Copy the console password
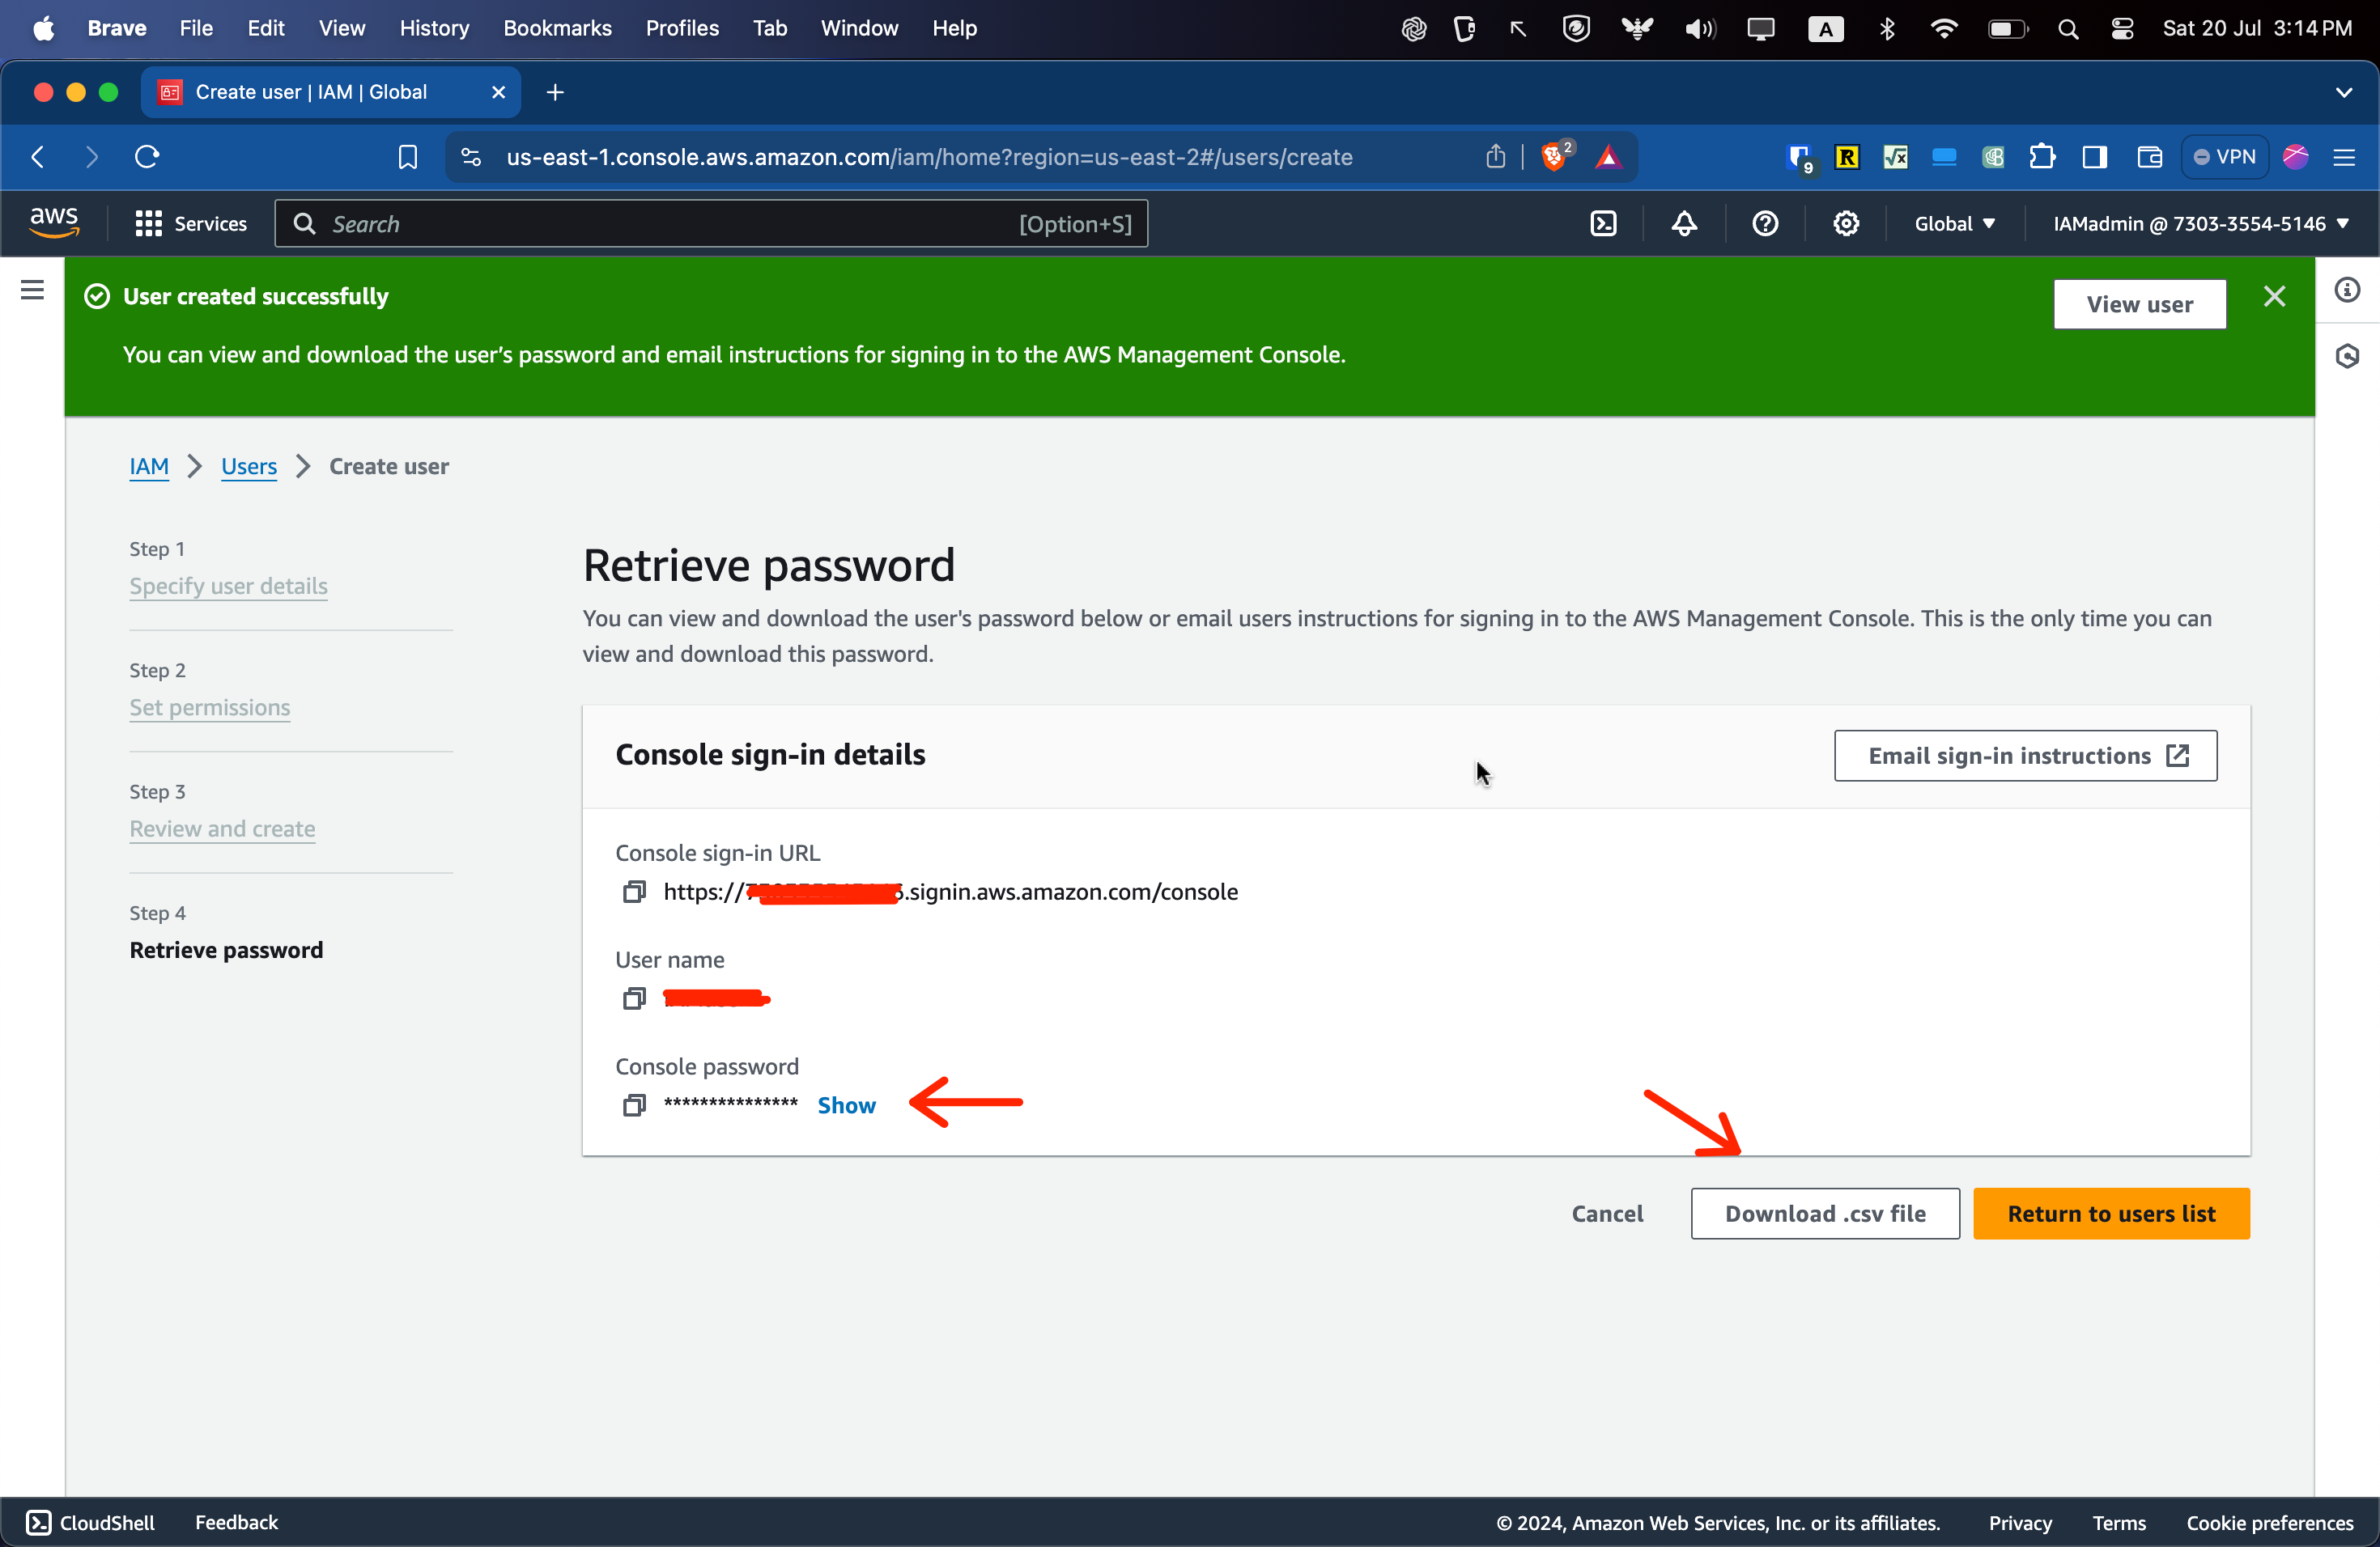The width and height of the screenshot is (2380, 1547). click(634, 1105)
